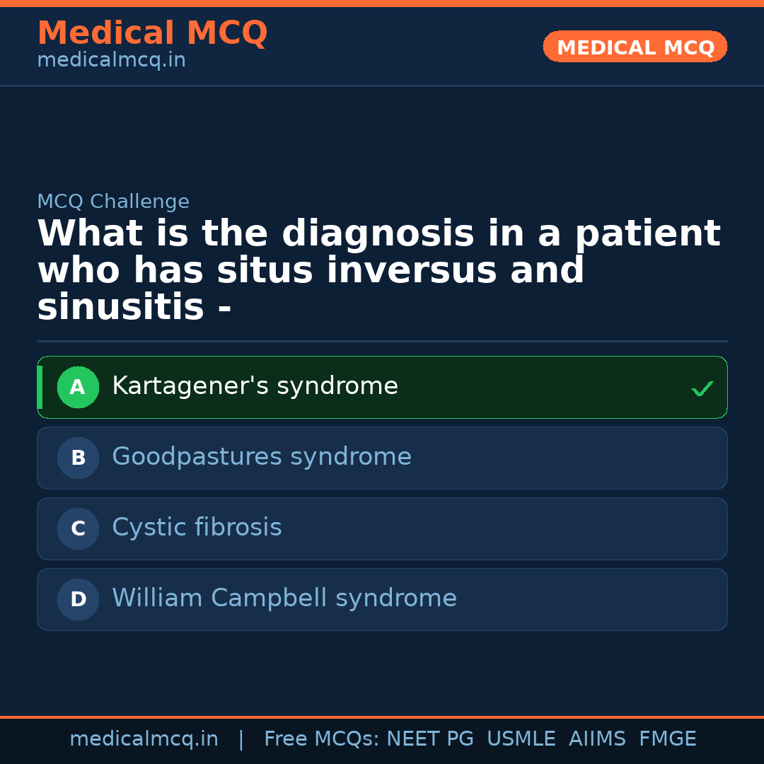
Task: Open the MCQ Challenge section header
Action: click(x=113, y=202)
